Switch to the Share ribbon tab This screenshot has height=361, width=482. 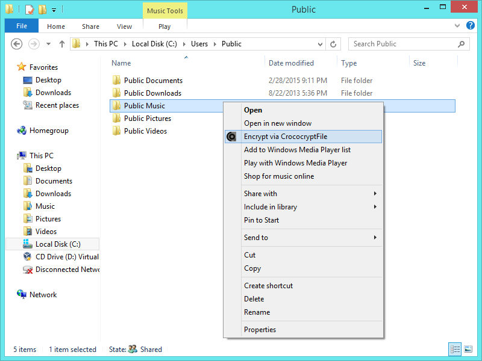pos(90,26)
